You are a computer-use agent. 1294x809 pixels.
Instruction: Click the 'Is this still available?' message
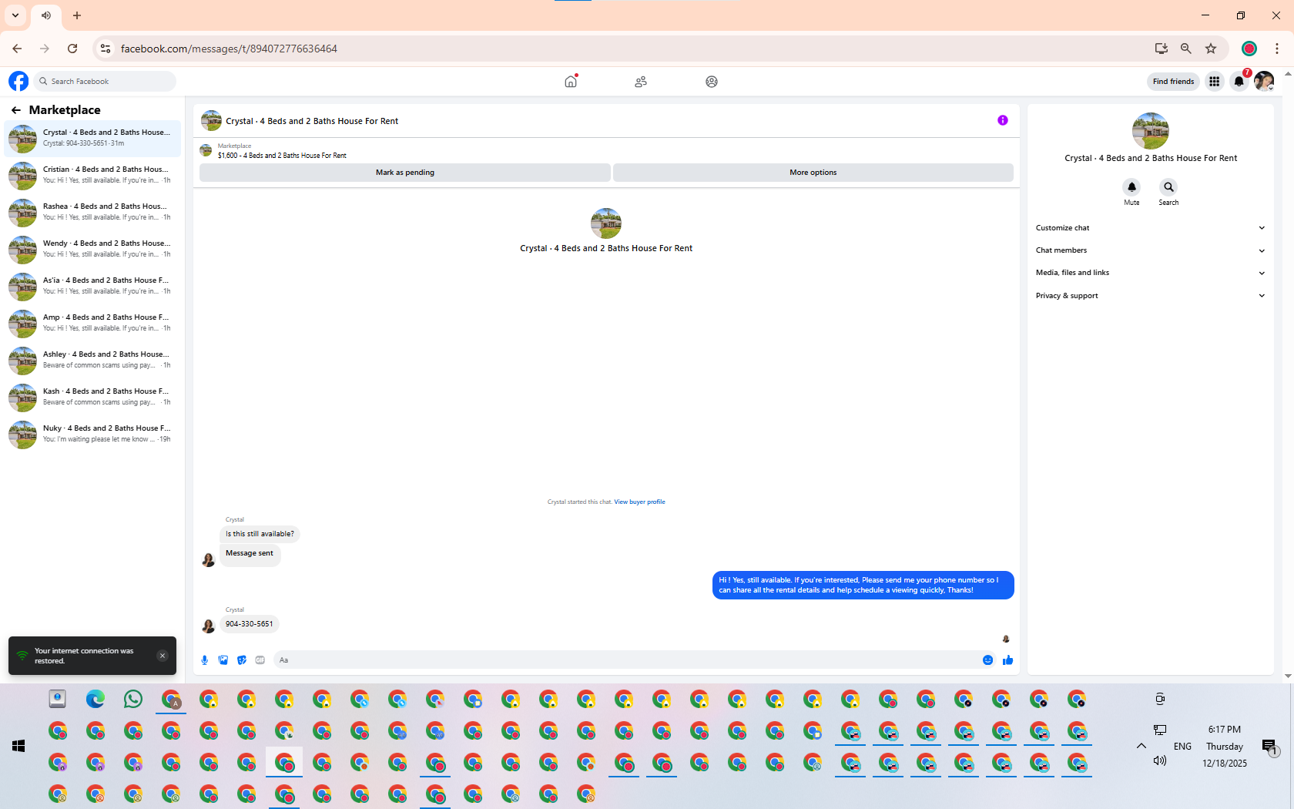coord(260,534)
